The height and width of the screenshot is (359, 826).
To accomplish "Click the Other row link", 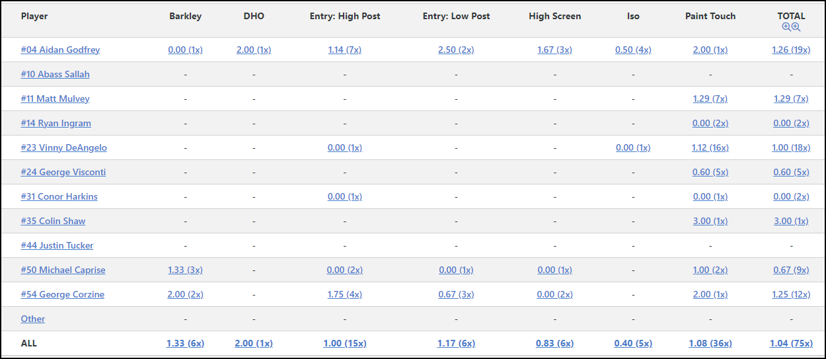I will (33, 319).
